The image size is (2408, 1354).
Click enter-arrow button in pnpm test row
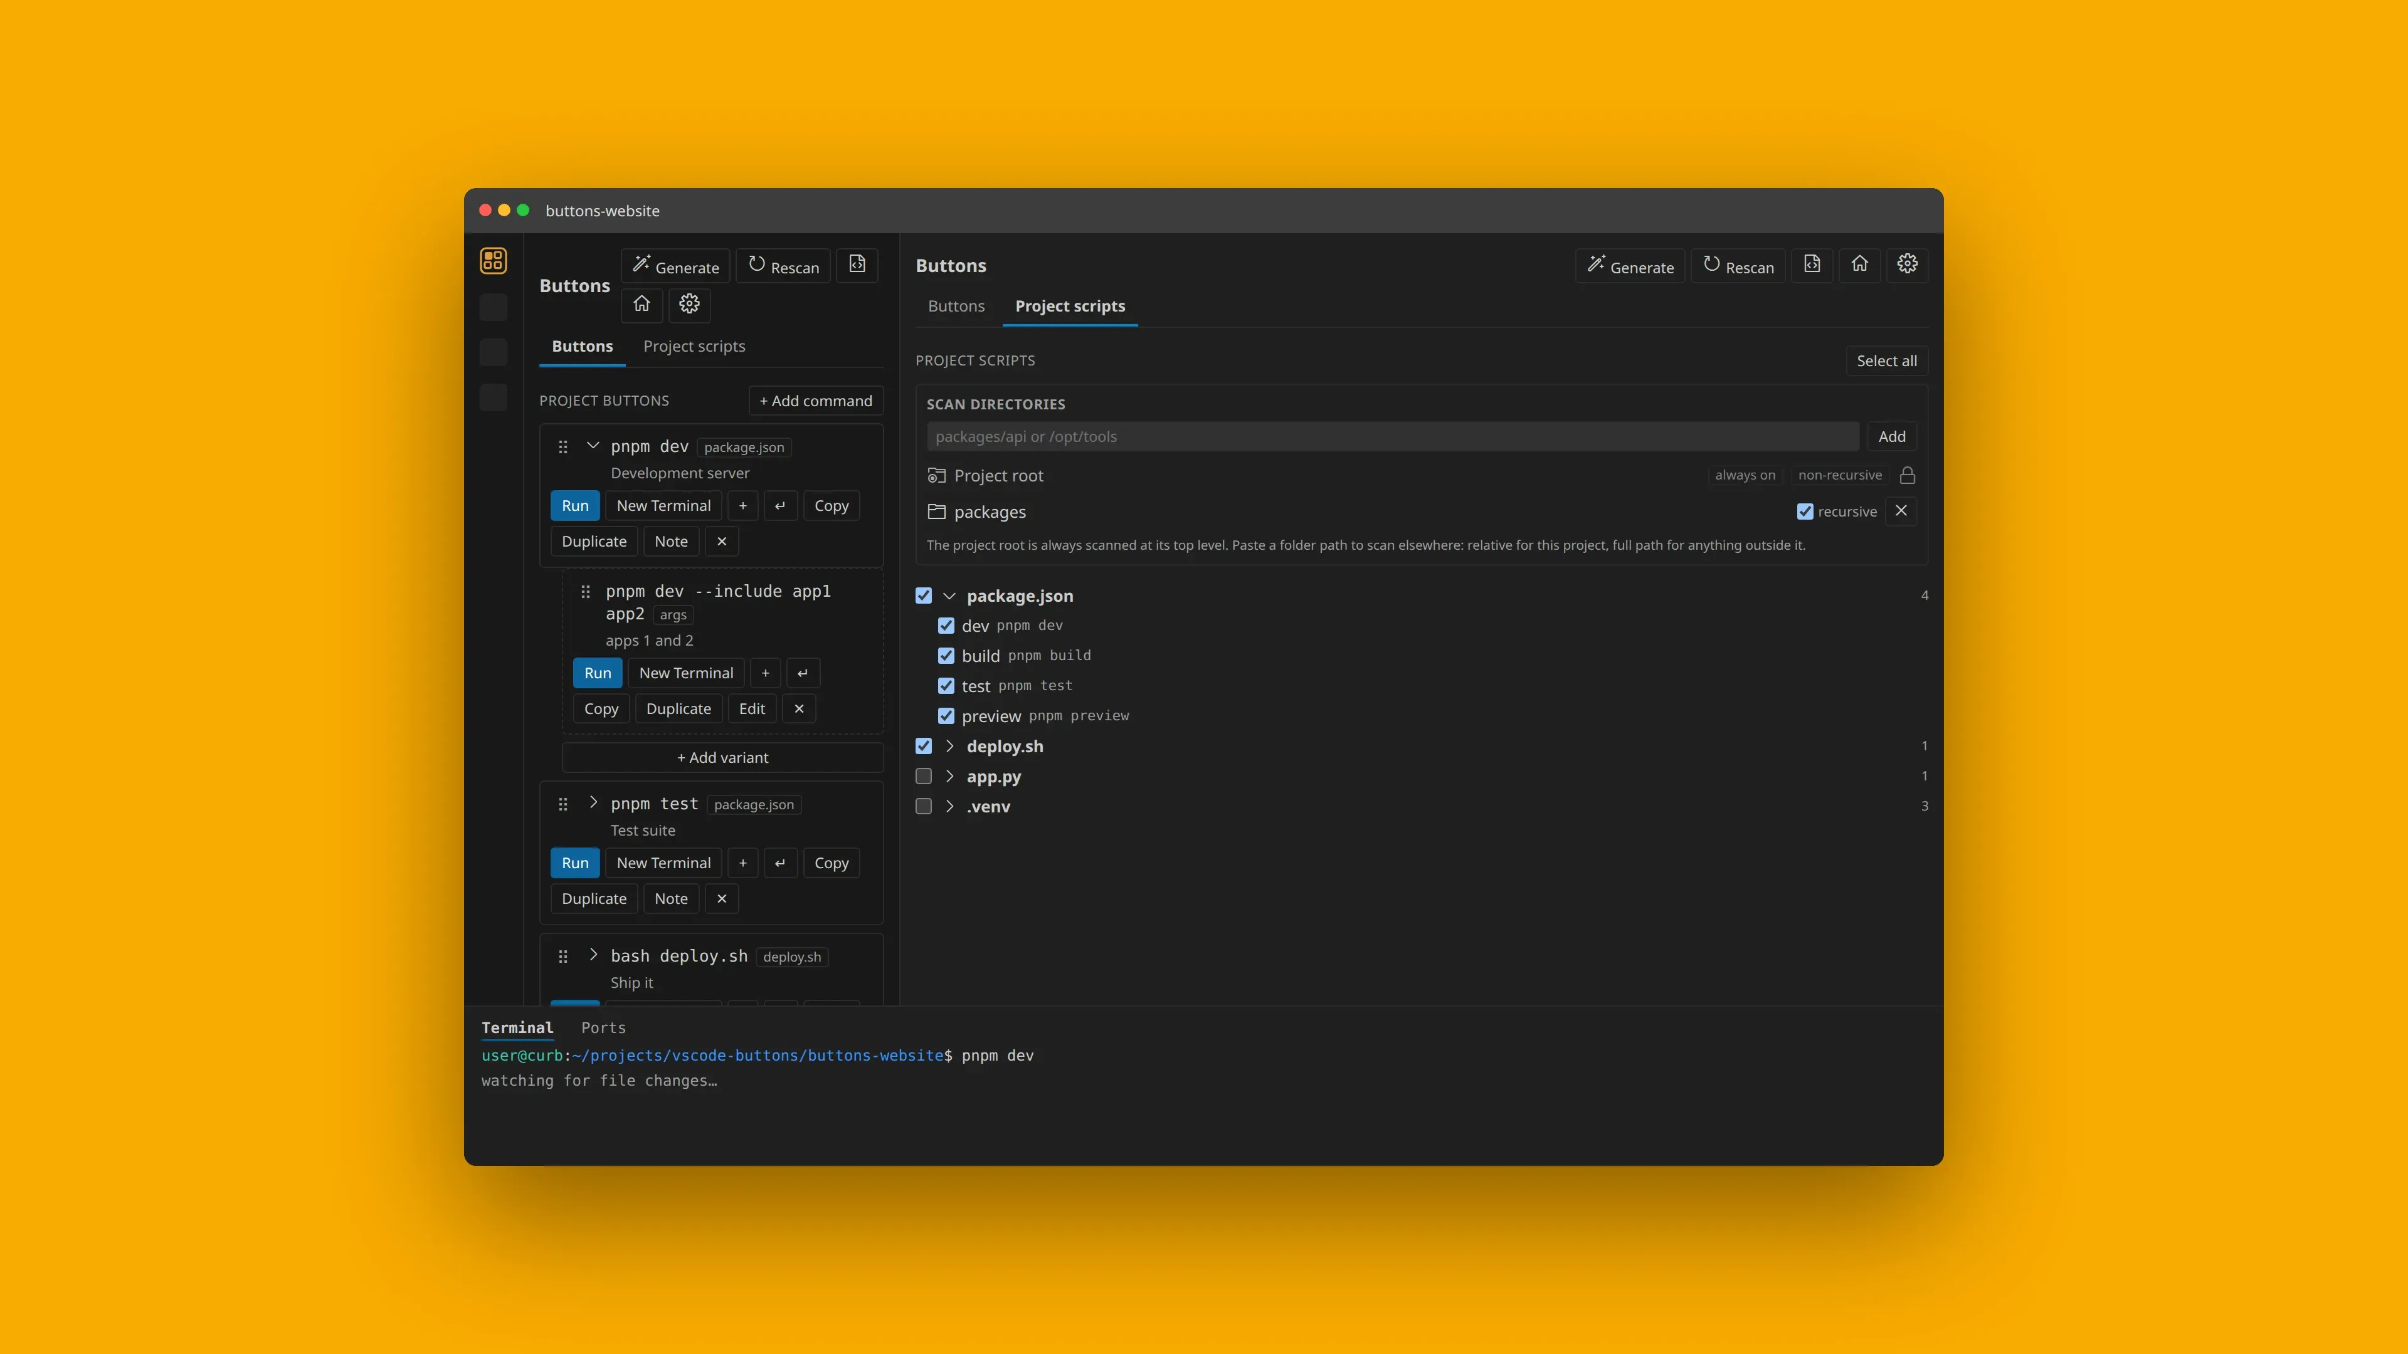781,863
